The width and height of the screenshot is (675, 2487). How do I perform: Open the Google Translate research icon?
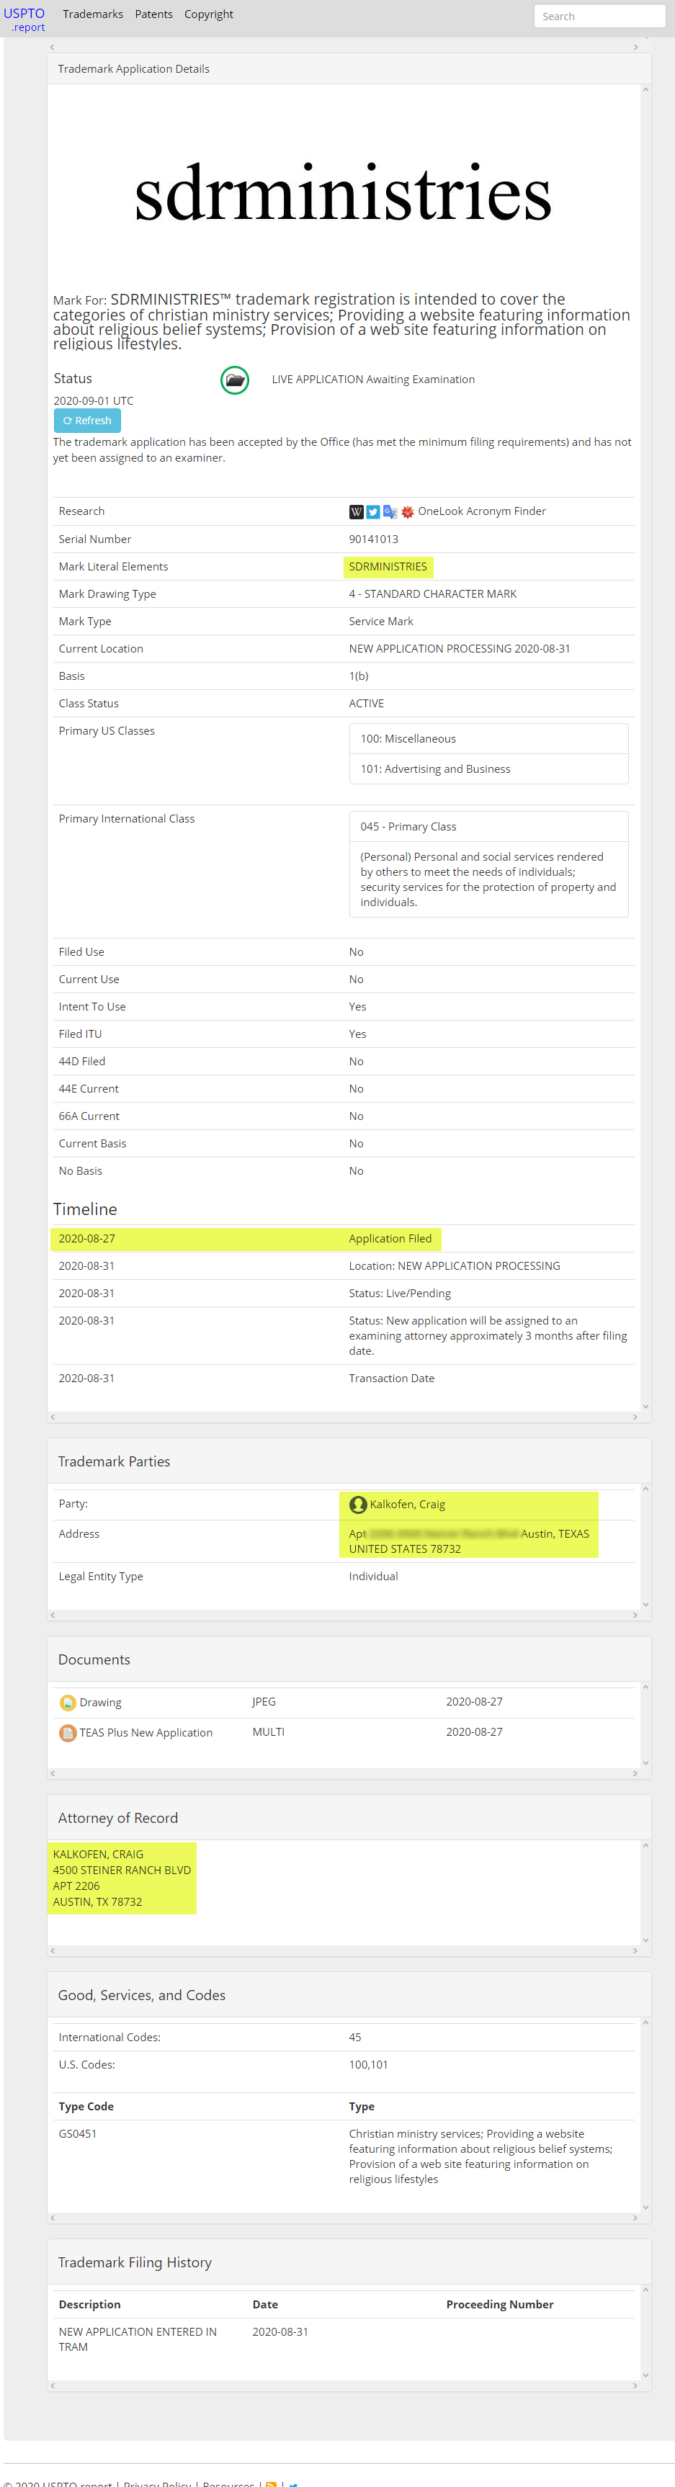click(x=390, y=511)
